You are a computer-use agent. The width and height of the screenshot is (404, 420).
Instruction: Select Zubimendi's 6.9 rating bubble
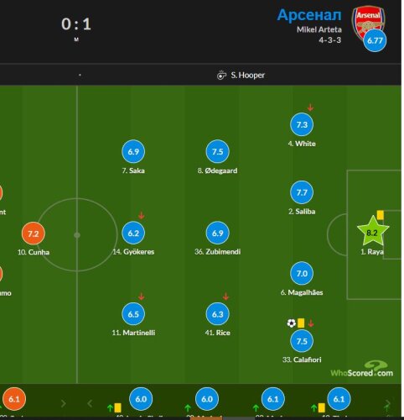[x=217, y=233]
